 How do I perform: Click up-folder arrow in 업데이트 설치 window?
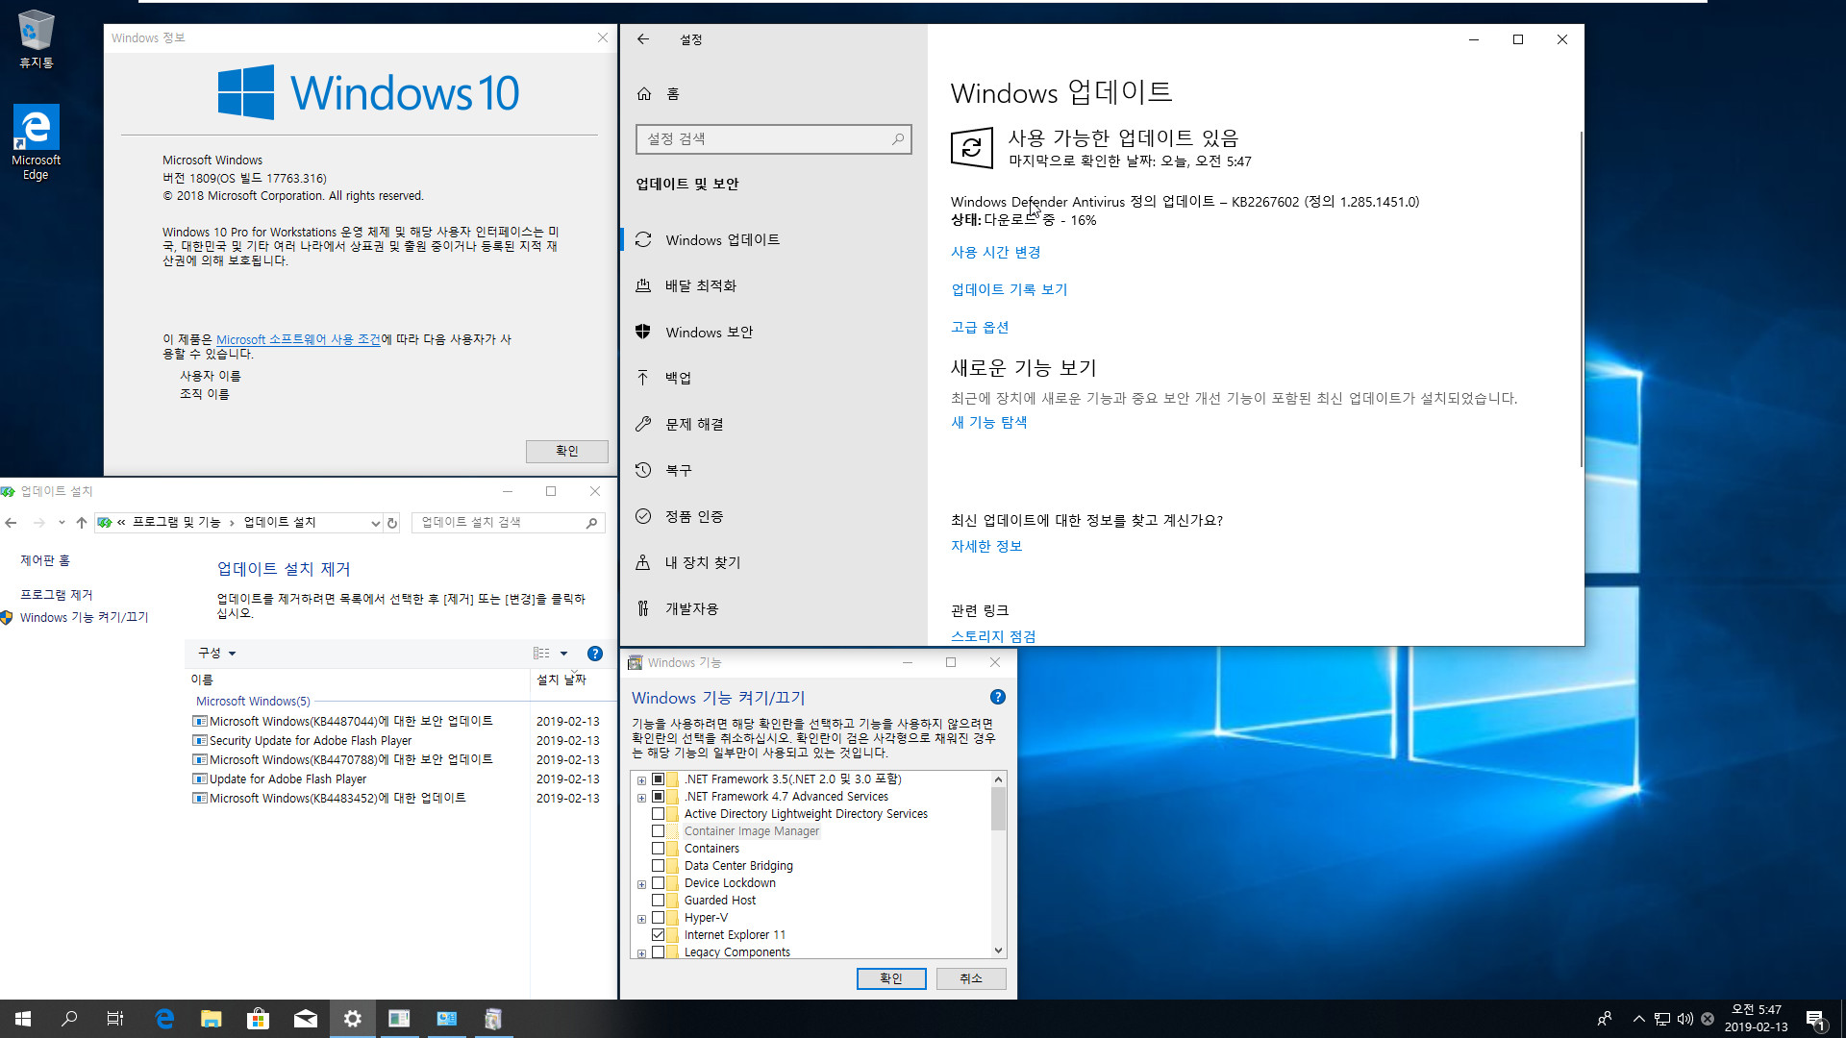pyautogui.click(x=82, y=523)
